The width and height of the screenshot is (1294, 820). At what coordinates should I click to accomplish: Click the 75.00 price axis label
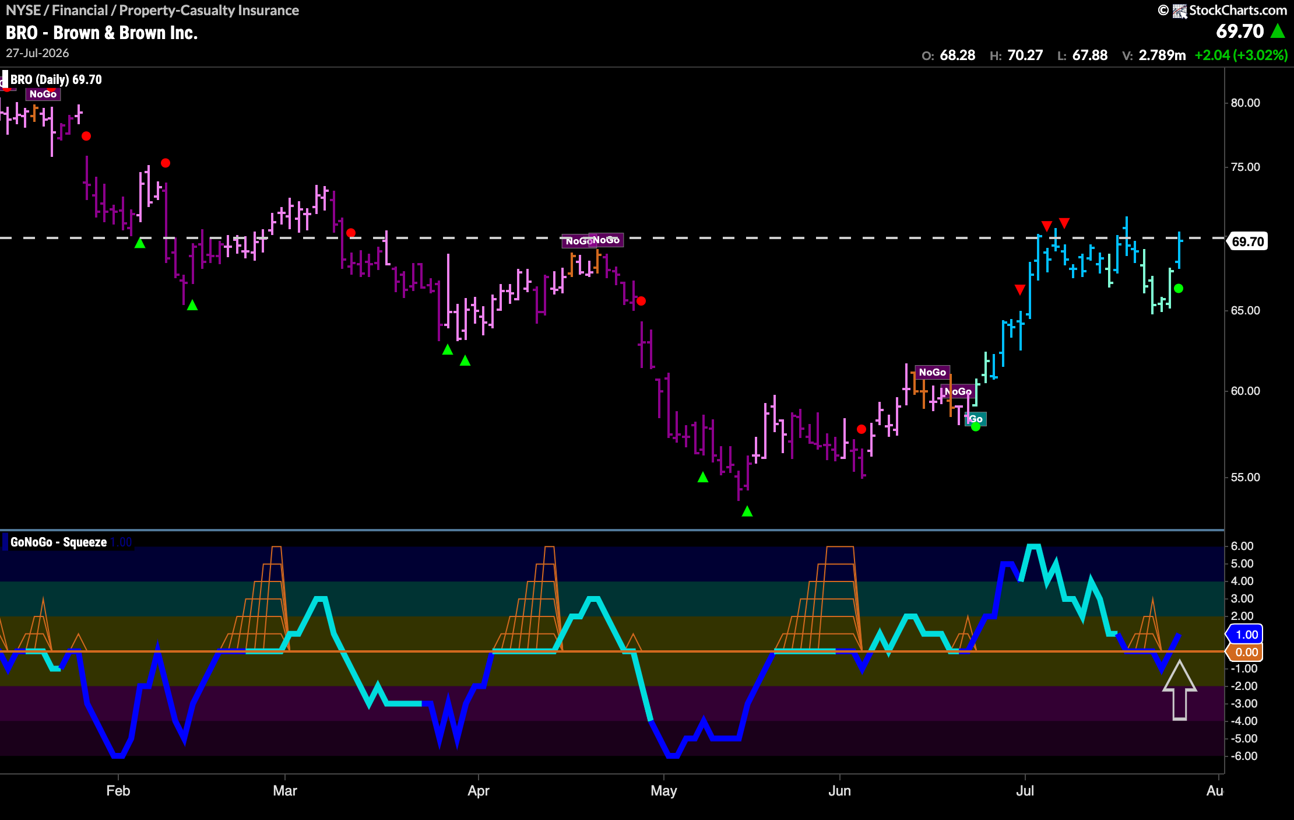tap(1245, 167)
